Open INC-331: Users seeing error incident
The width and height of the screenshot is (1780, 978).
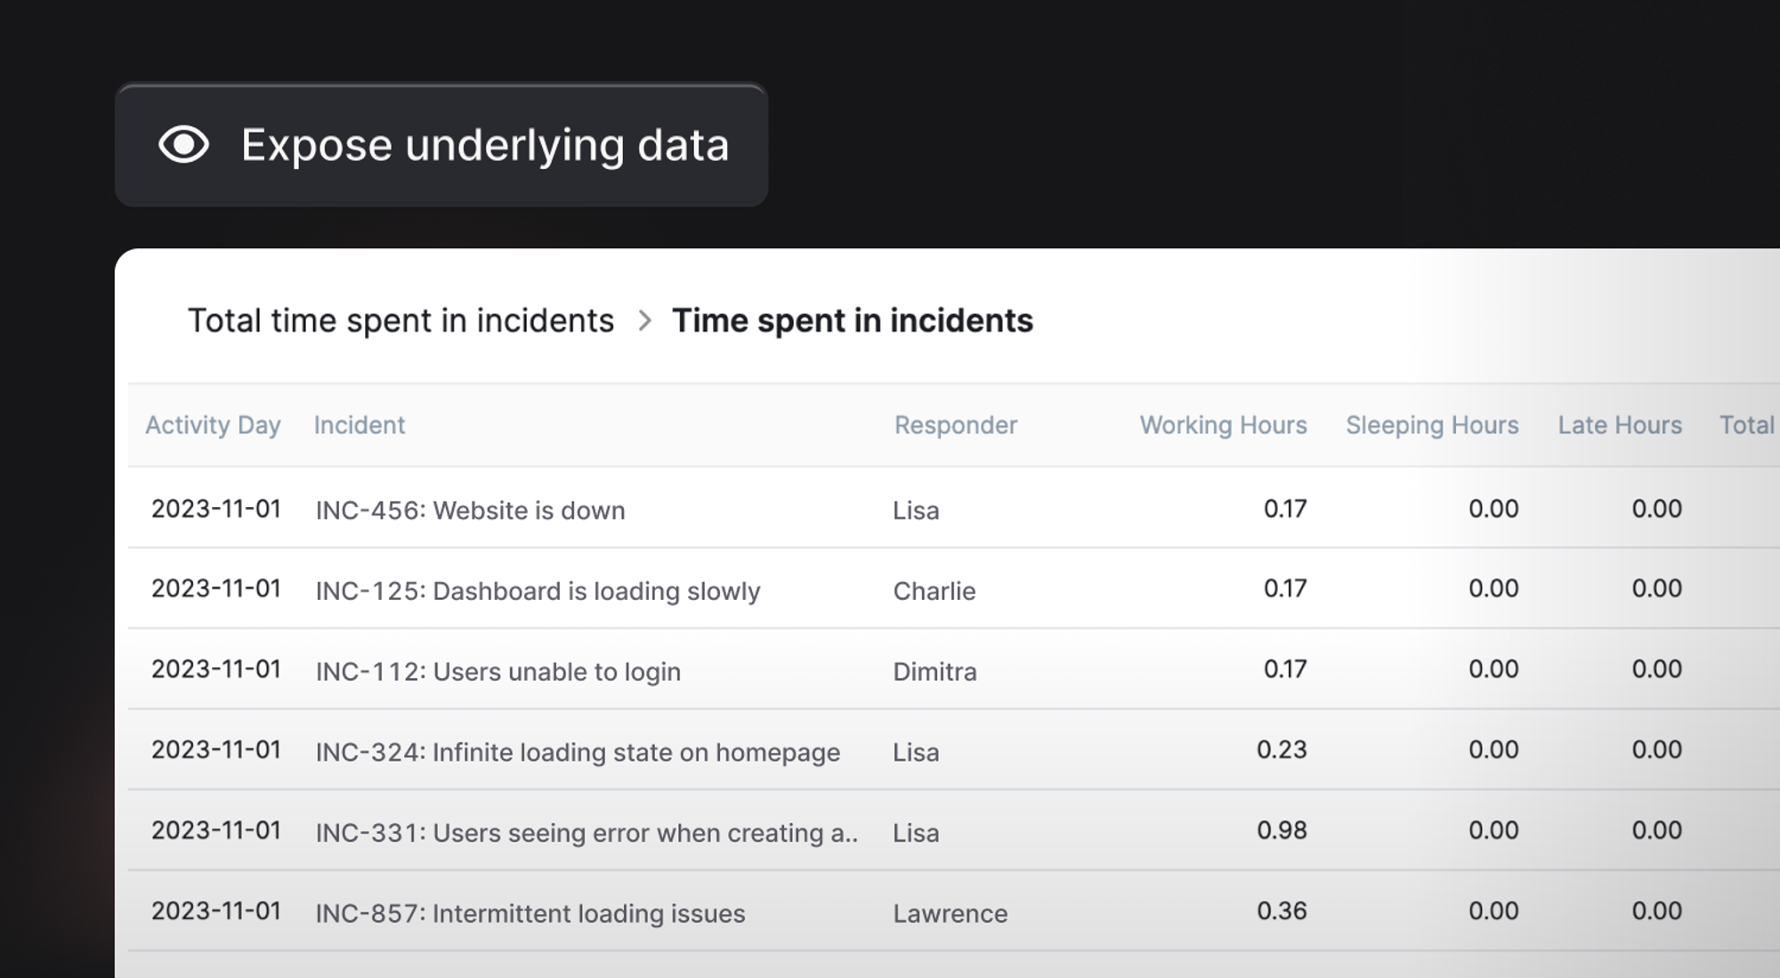(586, 833)
